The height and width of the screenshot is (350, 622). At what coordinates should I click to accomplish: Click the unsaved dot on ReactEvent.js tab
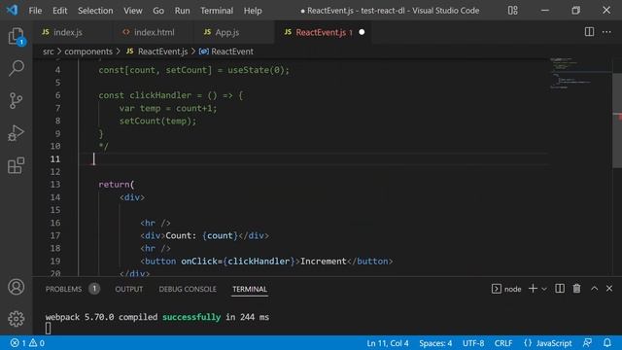pos(362,32)
